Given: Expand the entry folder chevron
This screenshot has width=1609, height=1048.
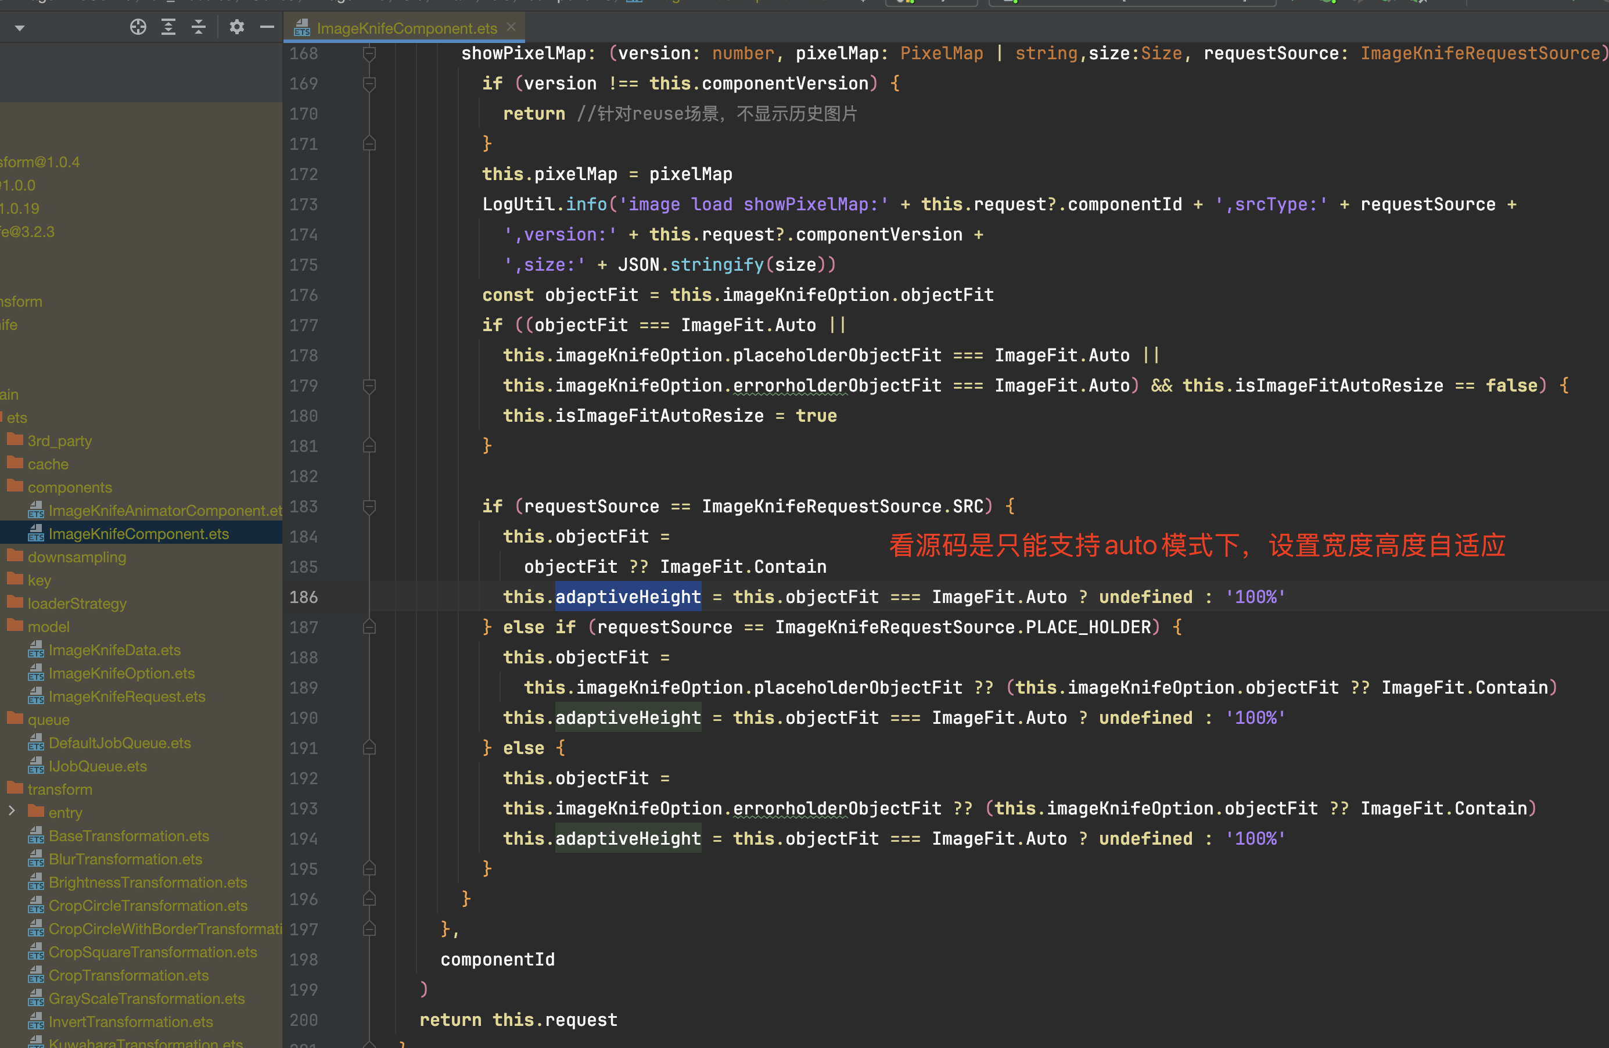Looking at the screenshot, I should (12, 812).
